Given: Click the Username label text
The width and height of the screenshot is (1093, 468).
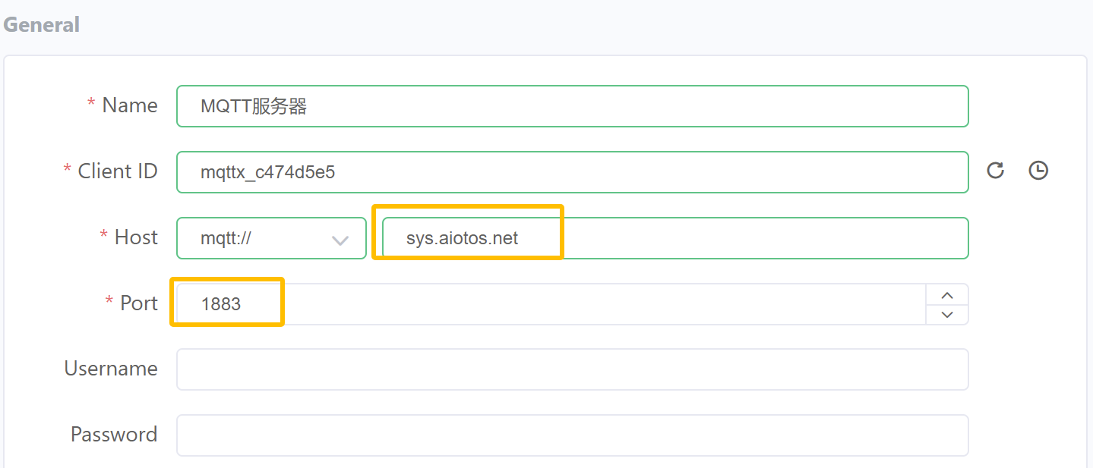Looking at the screenshot, I should (x=111, y=369).
